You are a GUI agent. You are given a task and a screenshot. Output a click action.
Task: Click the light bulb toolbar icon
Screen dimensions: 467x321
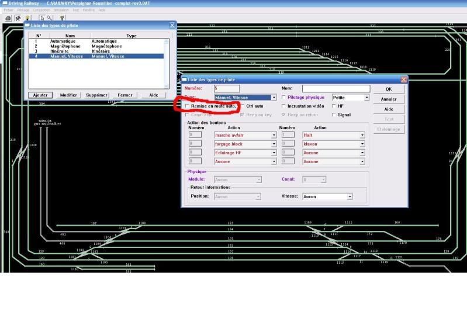pyautogui.click(x=27, y=18)
